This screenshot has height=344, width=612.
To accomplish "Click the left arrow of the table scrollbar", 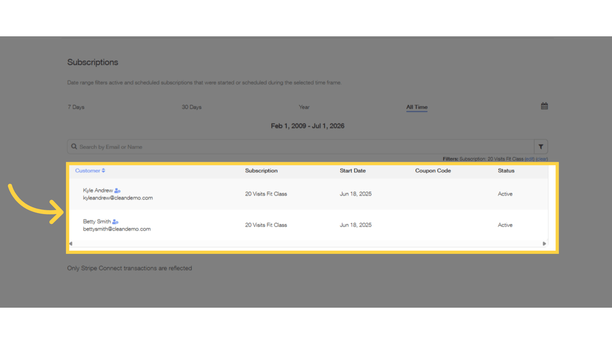I will click(71, 243).
